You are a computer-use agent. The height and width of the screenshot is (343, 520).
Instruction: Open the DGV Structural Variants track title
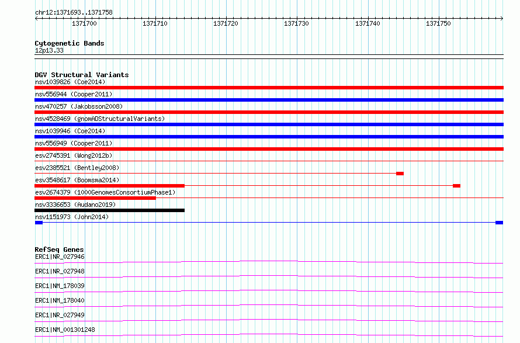(x=82, y=75)
